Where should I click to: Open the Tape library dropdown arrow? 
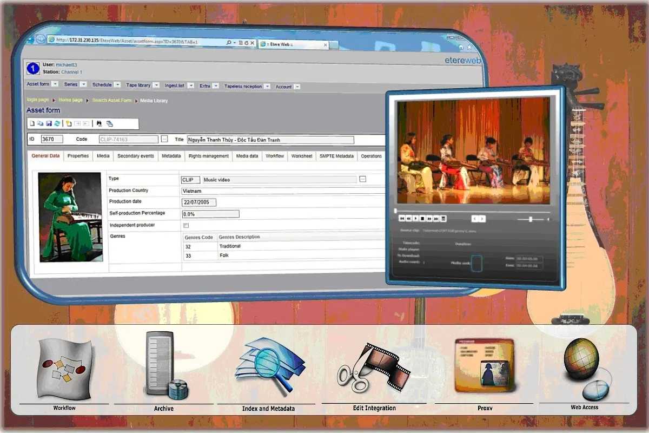(x=156, y=85)
